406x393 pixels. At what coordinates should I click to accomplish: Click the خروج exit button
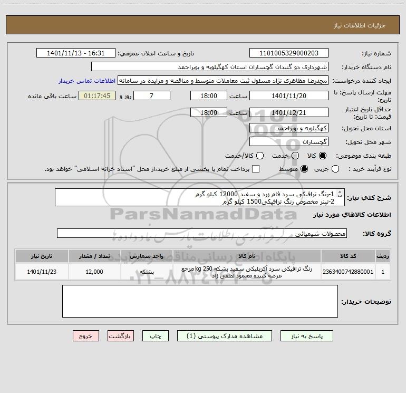(86, 336)
